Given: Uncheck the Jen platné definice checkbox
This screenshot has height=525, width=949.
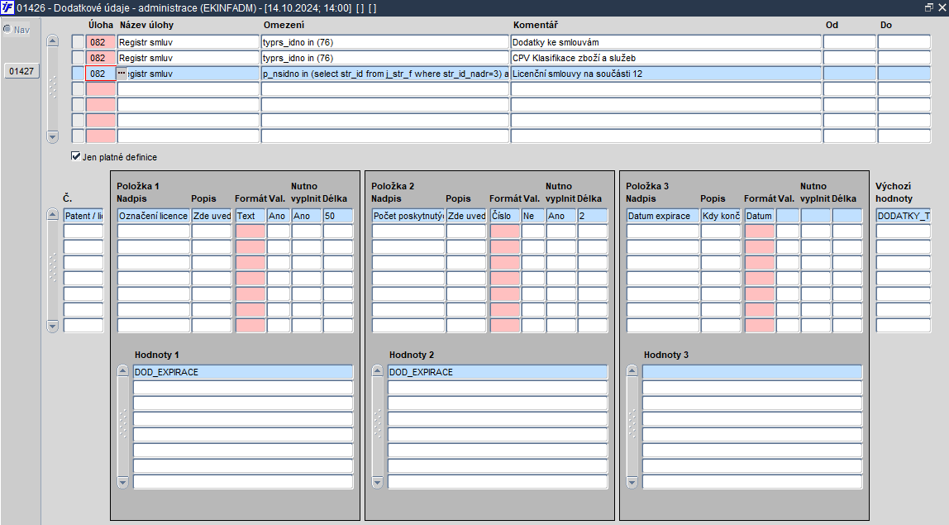Looking at the screenshot, I should [76, 156].
